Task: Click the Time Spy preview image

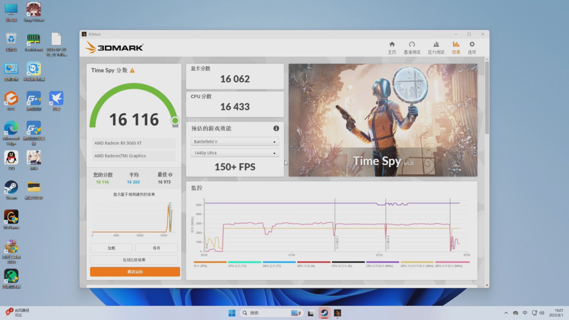Action: coord(383,120)
